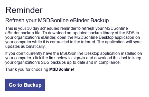Click the Thank you for choosing line

pos(40,69)
